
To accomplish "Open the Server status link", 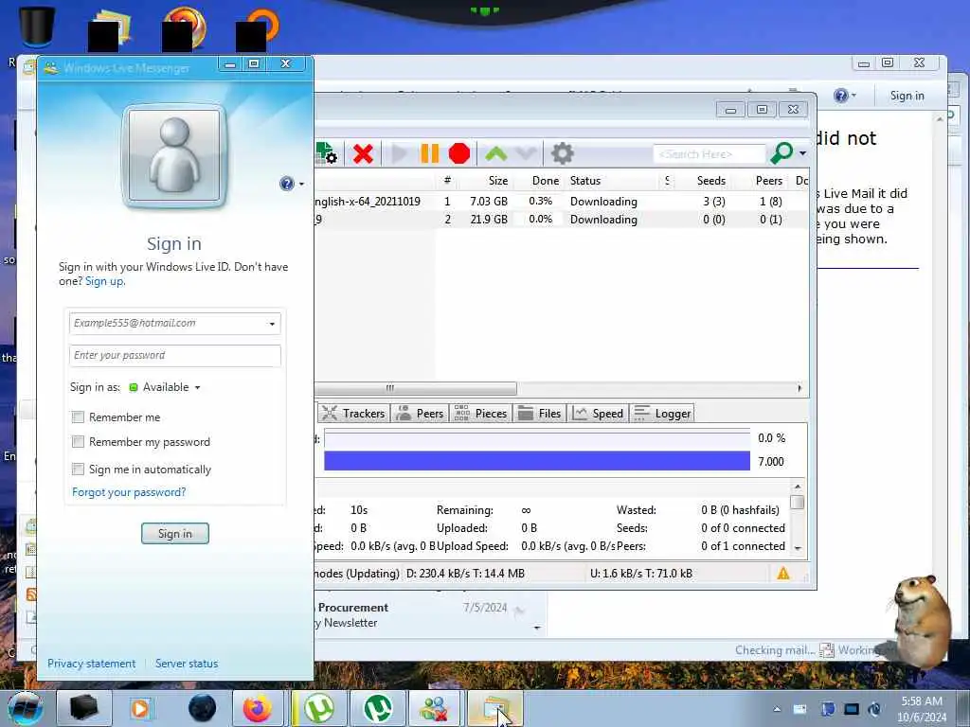I will (x=187, y=664).
